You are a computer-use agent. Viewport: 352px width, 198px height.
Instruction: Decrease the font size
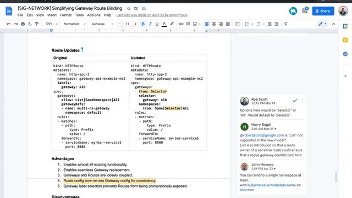tap(120, 24)
